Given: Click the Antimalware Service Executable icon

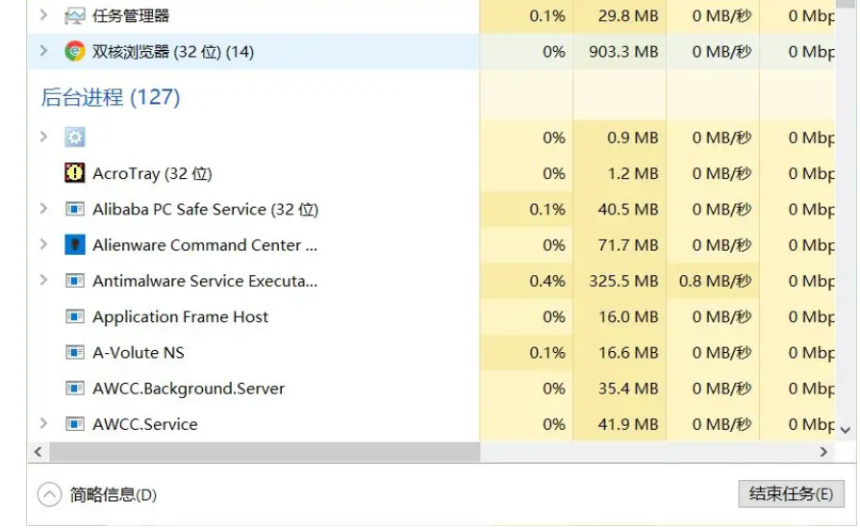Looking at the screenshot, I should [75, 281].
